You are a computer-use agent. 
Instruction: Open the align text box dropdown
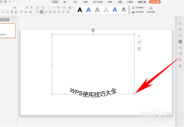[x=65, y=8]
